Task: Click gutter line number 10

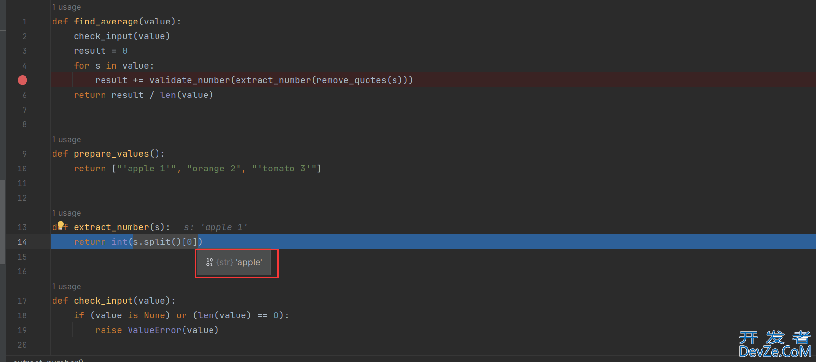Action: 22,169
